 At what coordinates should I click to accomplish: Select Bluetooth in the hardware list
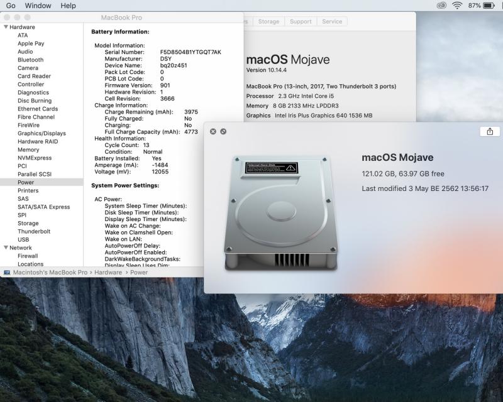pyautogui.click(x=30, y=60)
